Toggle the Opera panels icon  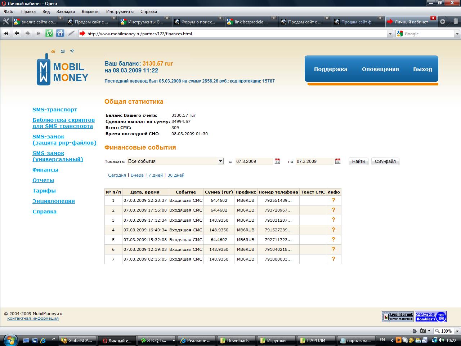(6, 22)
